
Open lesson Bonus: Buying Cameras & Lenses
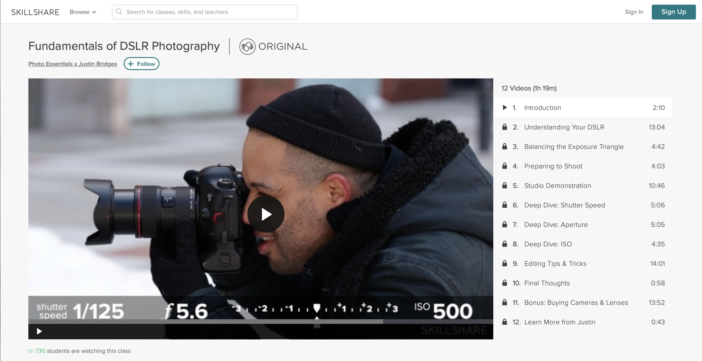click(583, 302)
